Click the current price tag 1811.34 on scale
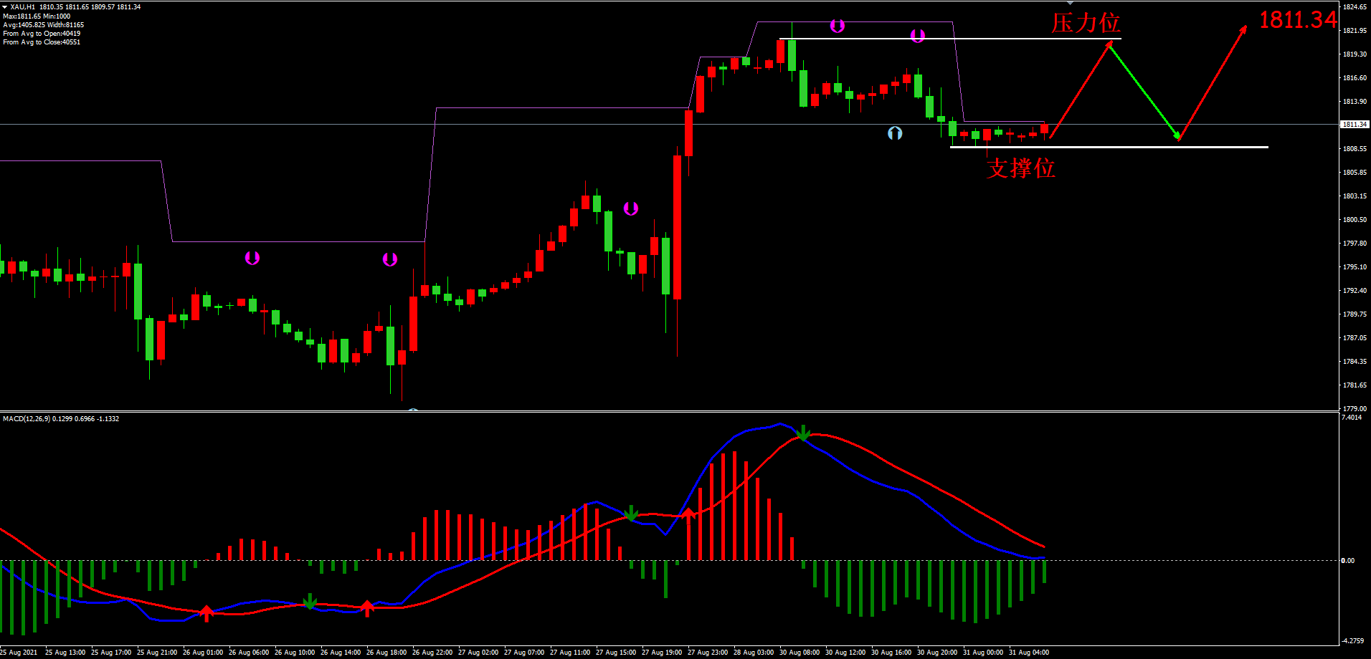The width and height of the screenshot is (1371, 659). (1355, 124)
